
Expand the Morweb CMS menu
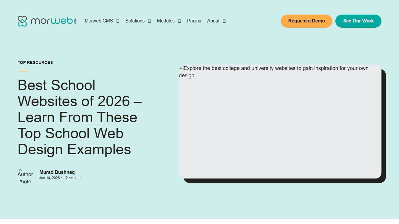[x=99, y=21]
